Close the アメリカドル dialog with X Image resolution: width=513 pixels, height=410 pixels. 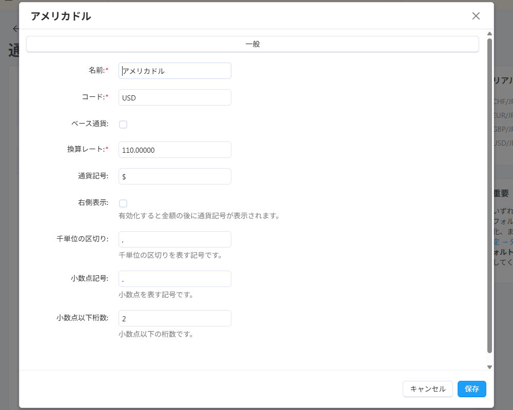(x=476, y=16)
